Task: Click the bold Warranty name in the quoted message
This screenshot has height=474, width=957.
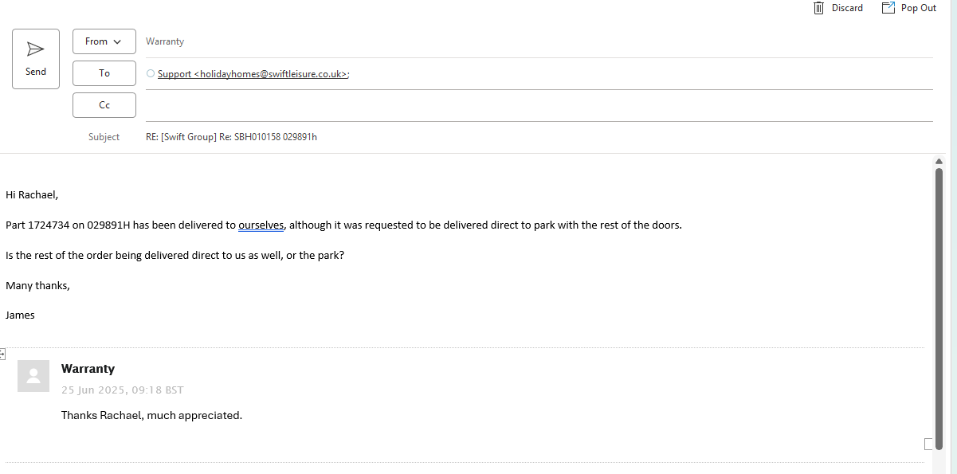Action: pyautogui.click(x=88, y=369)
